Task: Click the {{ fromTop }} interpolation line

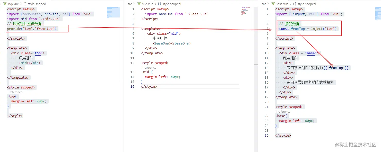Action: 318,68
